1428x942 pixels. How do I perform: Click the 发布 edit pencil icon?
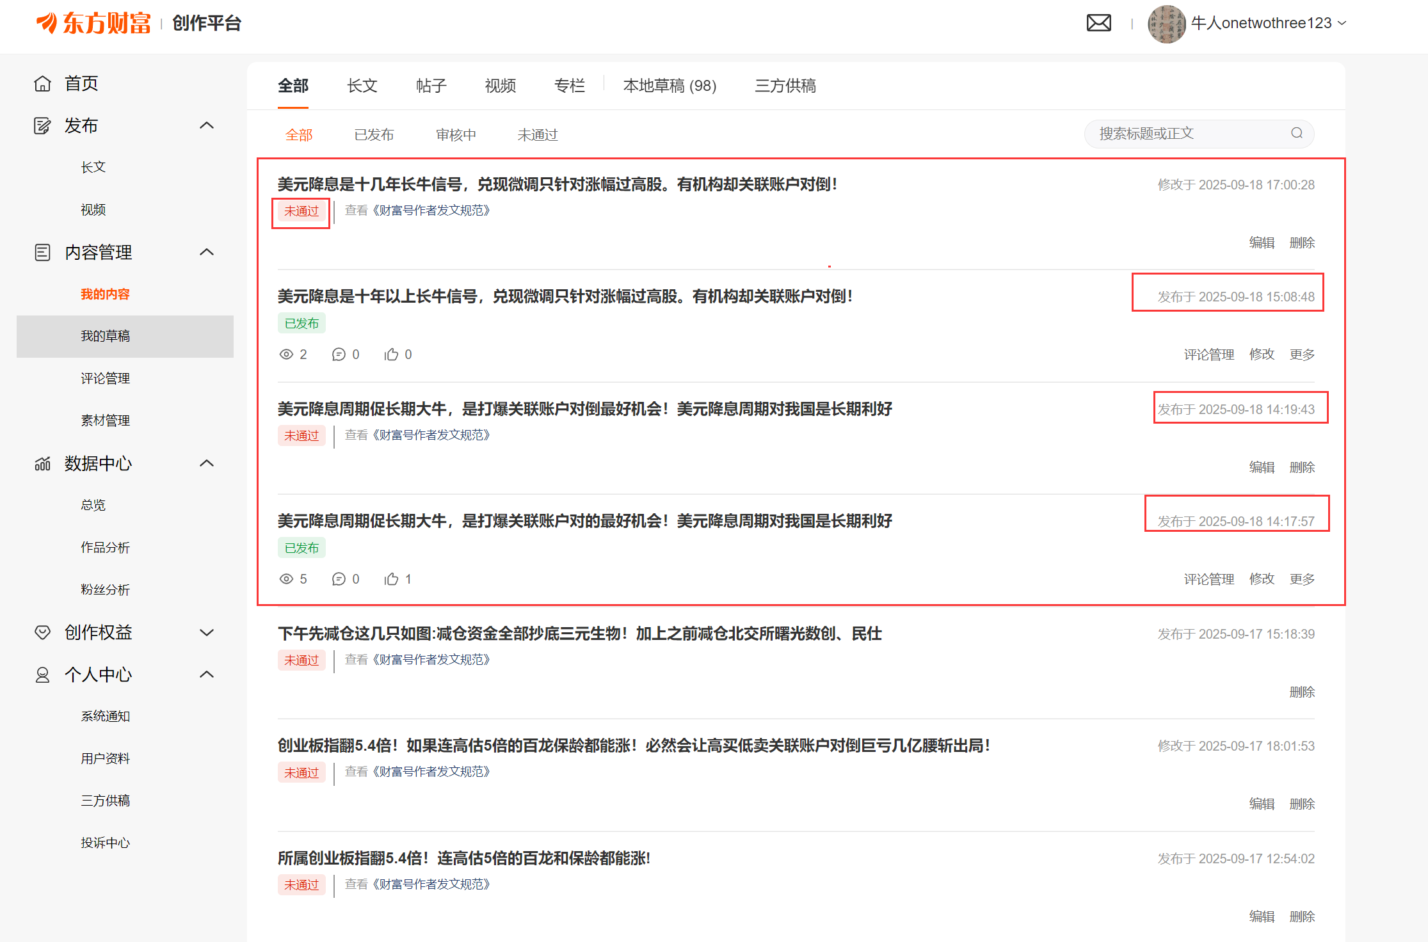coord(42,126)
